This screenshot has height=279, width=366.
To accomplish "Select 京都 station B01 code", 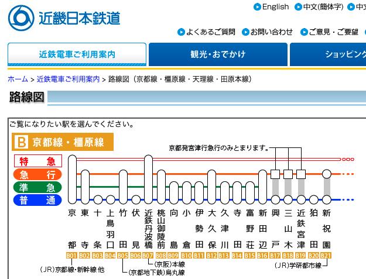I will 71,256.
